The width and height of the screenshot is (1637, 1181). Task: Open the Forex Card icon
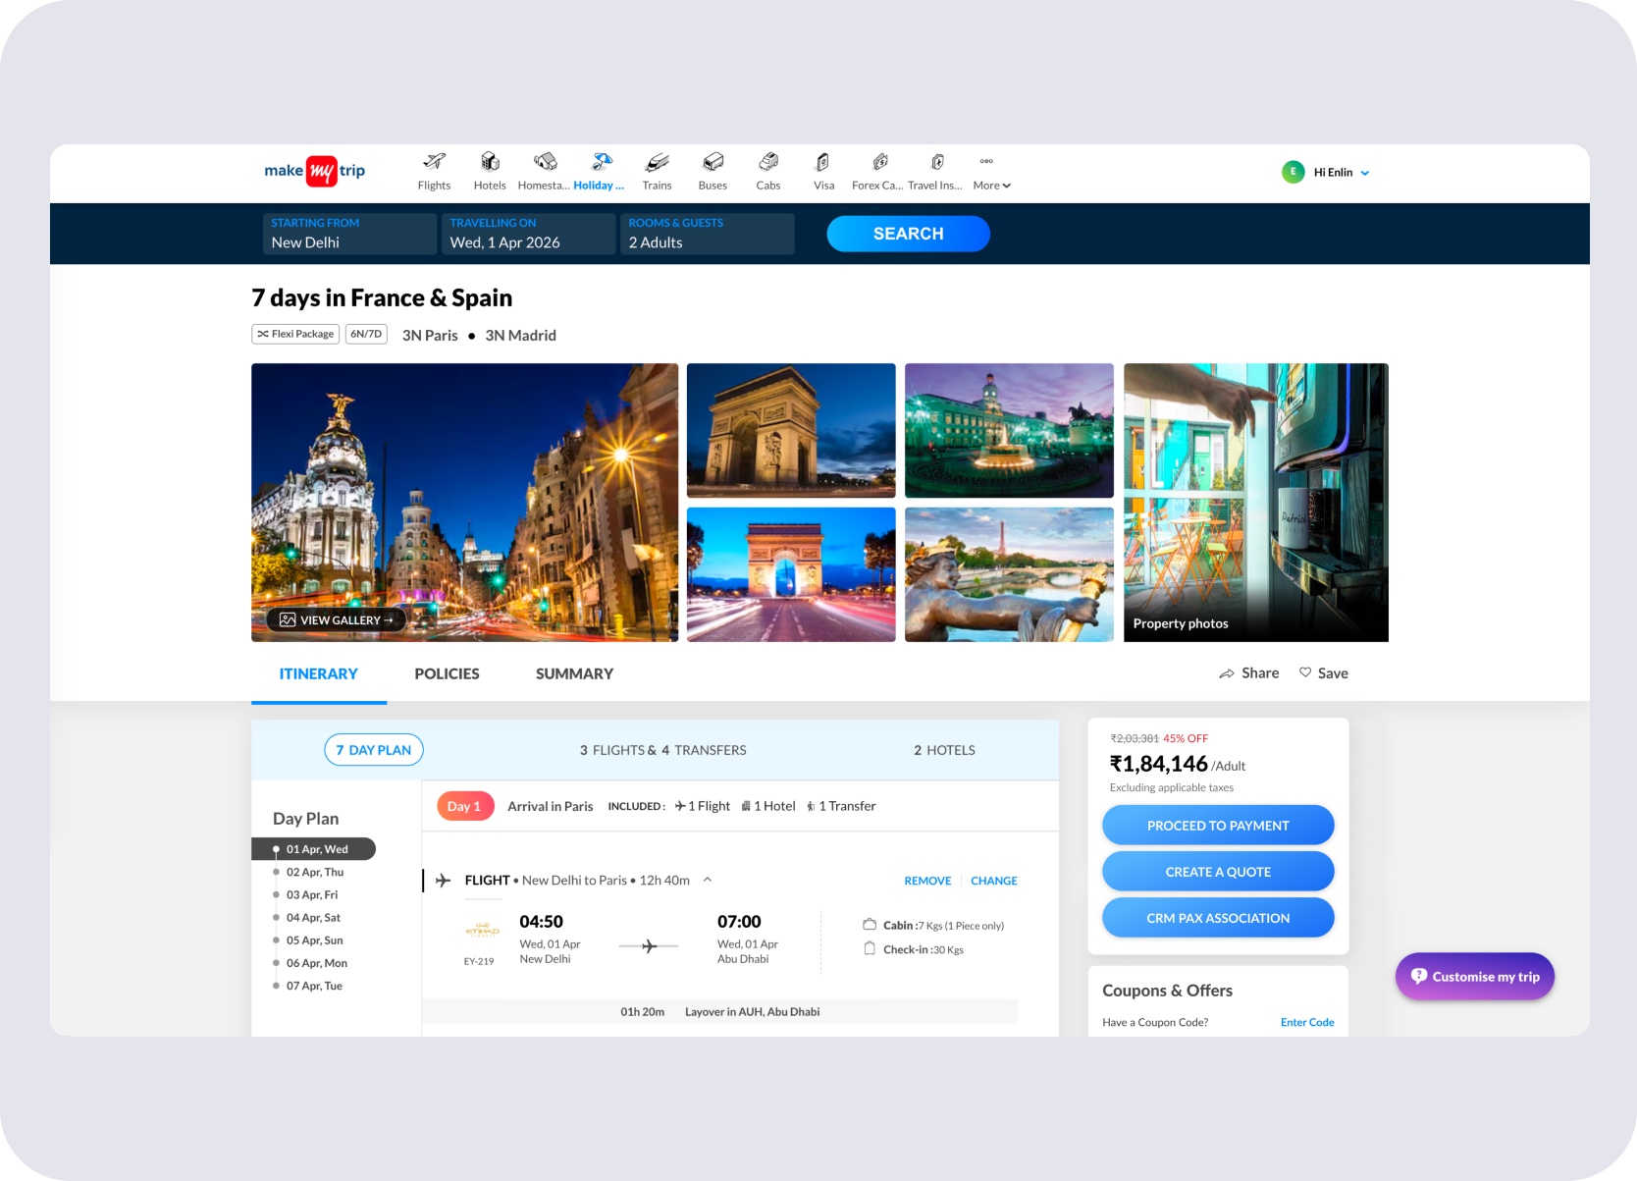coord(879,162)
